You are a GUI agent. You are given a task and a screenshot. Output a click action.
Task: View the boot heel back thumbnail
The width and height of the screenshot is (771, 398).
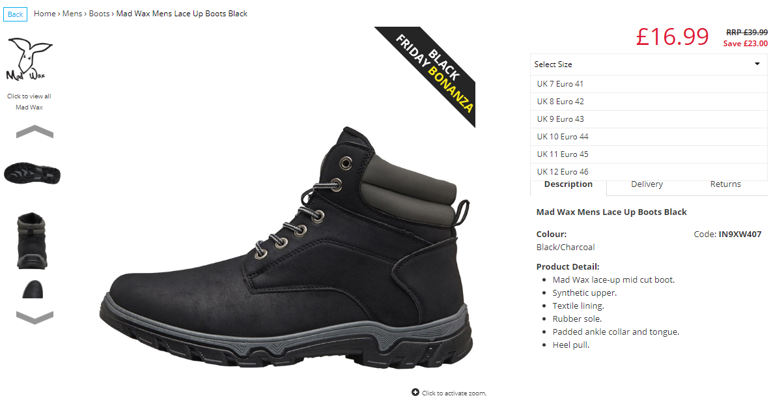click(32, 240)
